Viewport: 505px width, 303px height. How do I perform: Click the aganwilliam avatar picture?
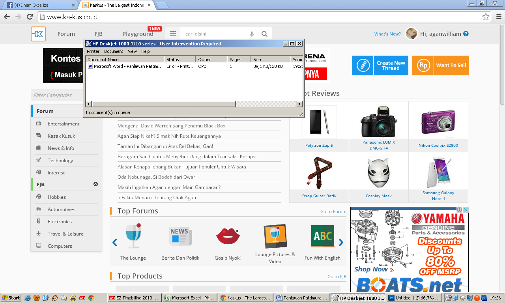[411, 34]
